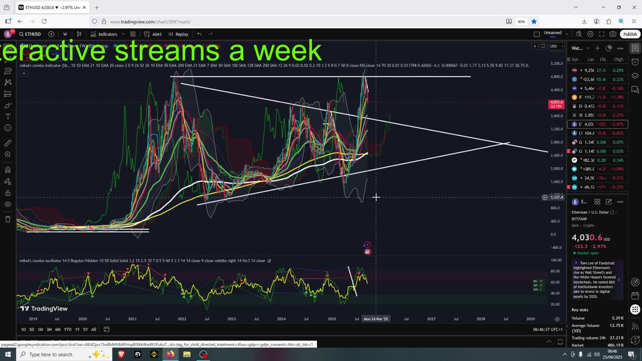Open chart settings hexagon icon

pyautogui.click(x=590, y=34)
